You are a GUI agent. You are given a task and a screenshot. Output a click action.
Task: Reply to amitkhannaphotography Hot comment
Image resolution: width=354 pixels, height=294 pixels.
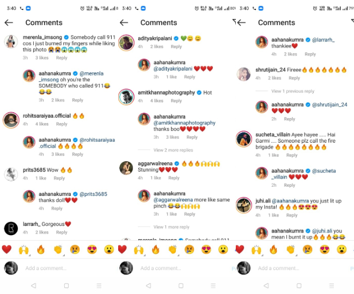point(176,101)
